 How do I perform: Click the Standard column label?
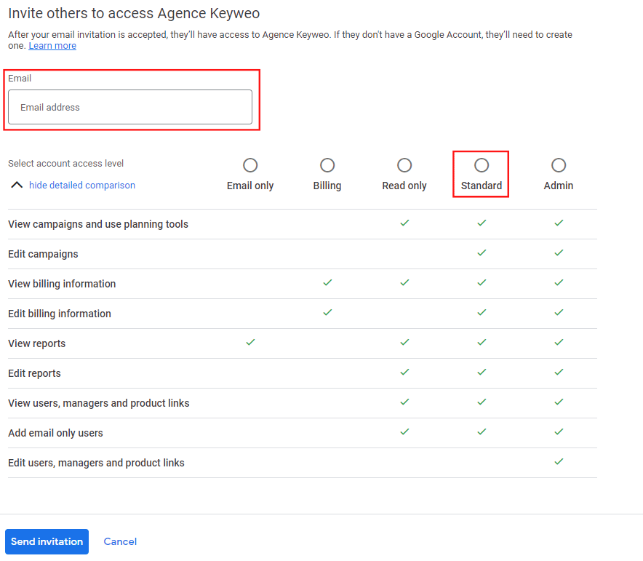[482, 186]
